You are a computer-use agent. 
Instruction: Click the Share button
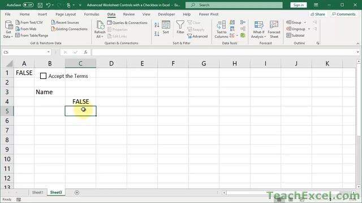click(x=318, y=14)
